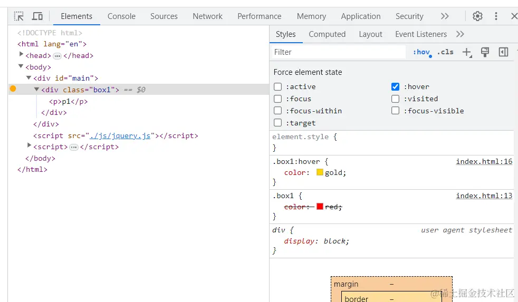This screenshot has width=518, height=302.
Task: Click the closing </html> tag row
Action: click(32, 170)
